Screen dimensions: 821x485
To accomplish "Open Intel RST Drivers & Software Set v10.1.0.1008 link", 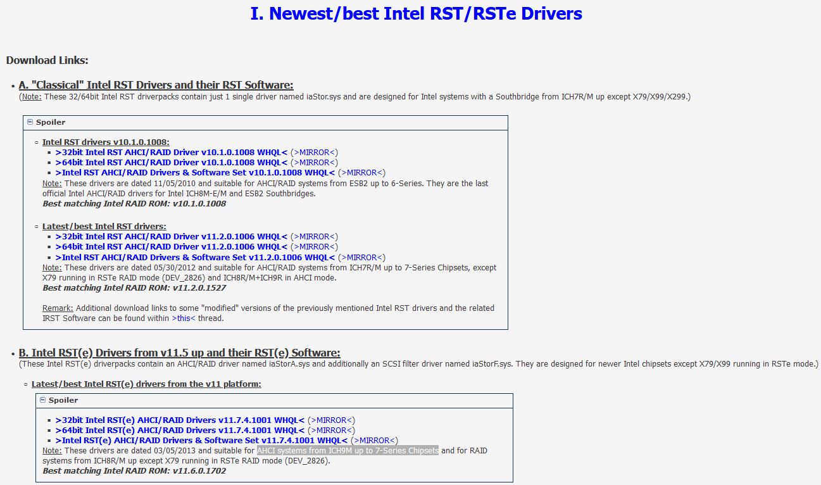I will 195,173.
